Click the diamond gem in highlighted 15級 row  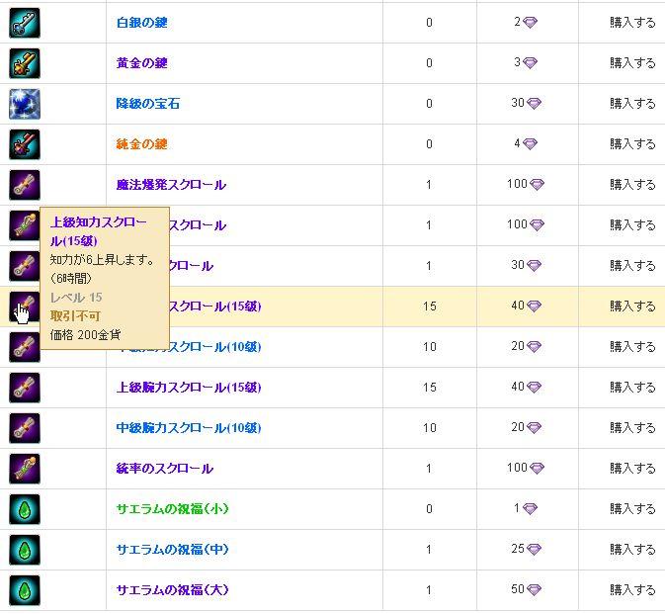point(534,307)
